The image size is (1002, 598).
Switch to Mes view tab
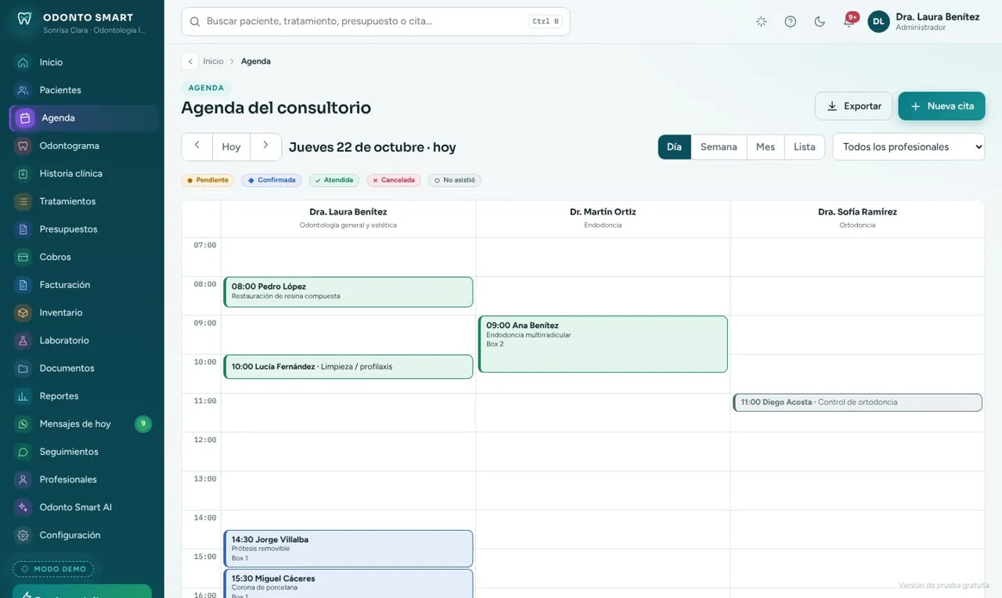point(766,147)
